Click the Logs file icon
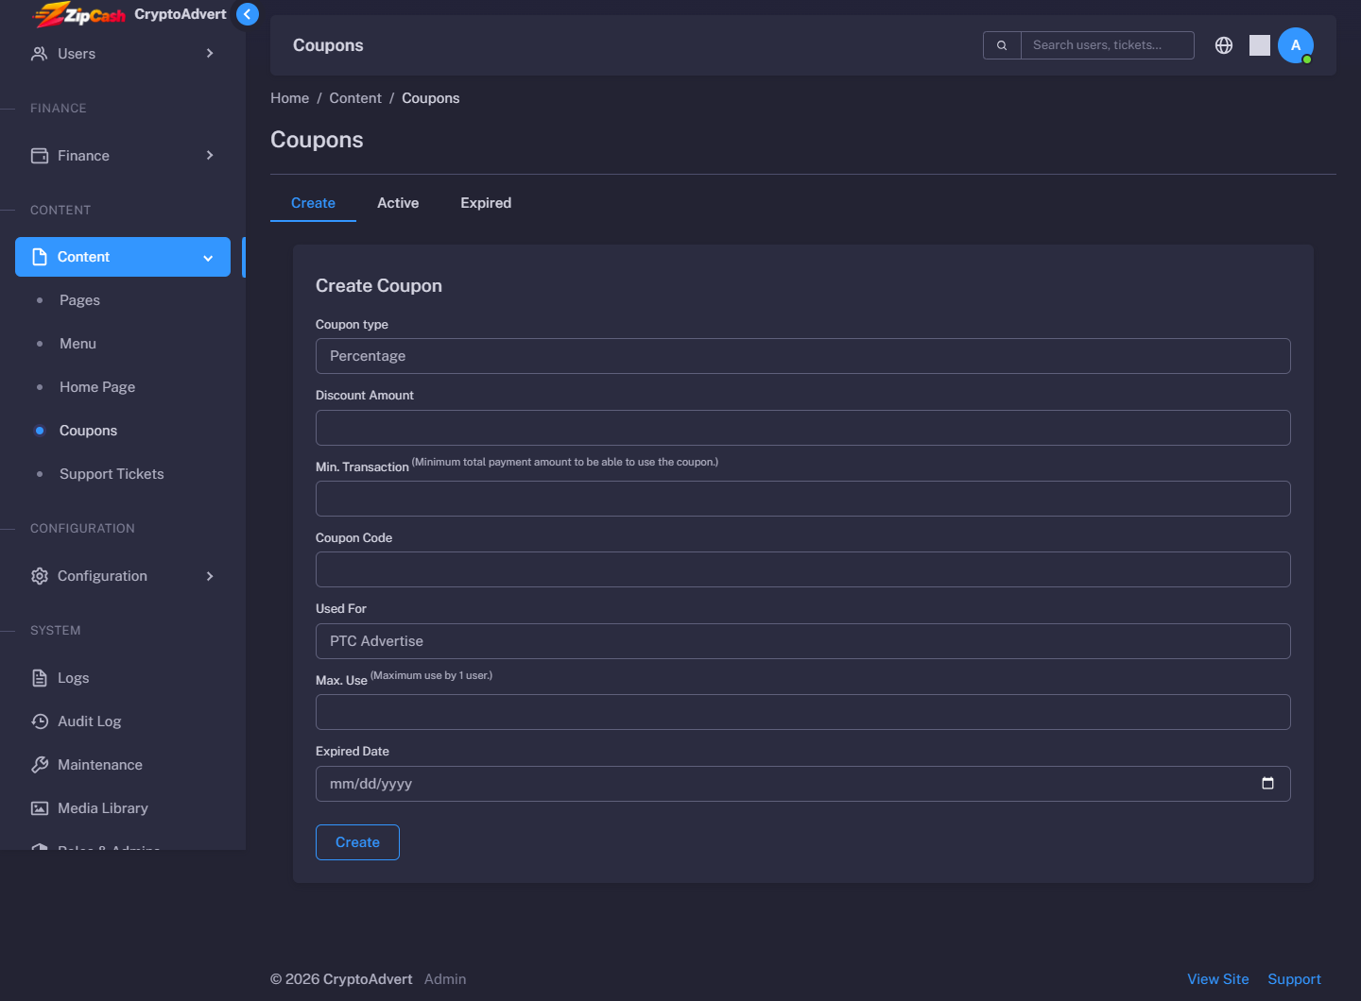Viewport: 1361px width, 1001px height. 40,678
